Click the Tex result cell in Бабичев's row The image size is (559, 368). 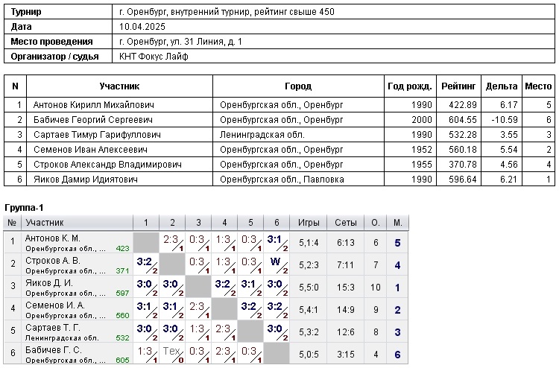click(172, 351)
